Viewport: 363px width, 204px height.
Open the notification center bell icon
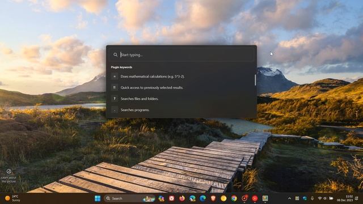tap(357, 198)
